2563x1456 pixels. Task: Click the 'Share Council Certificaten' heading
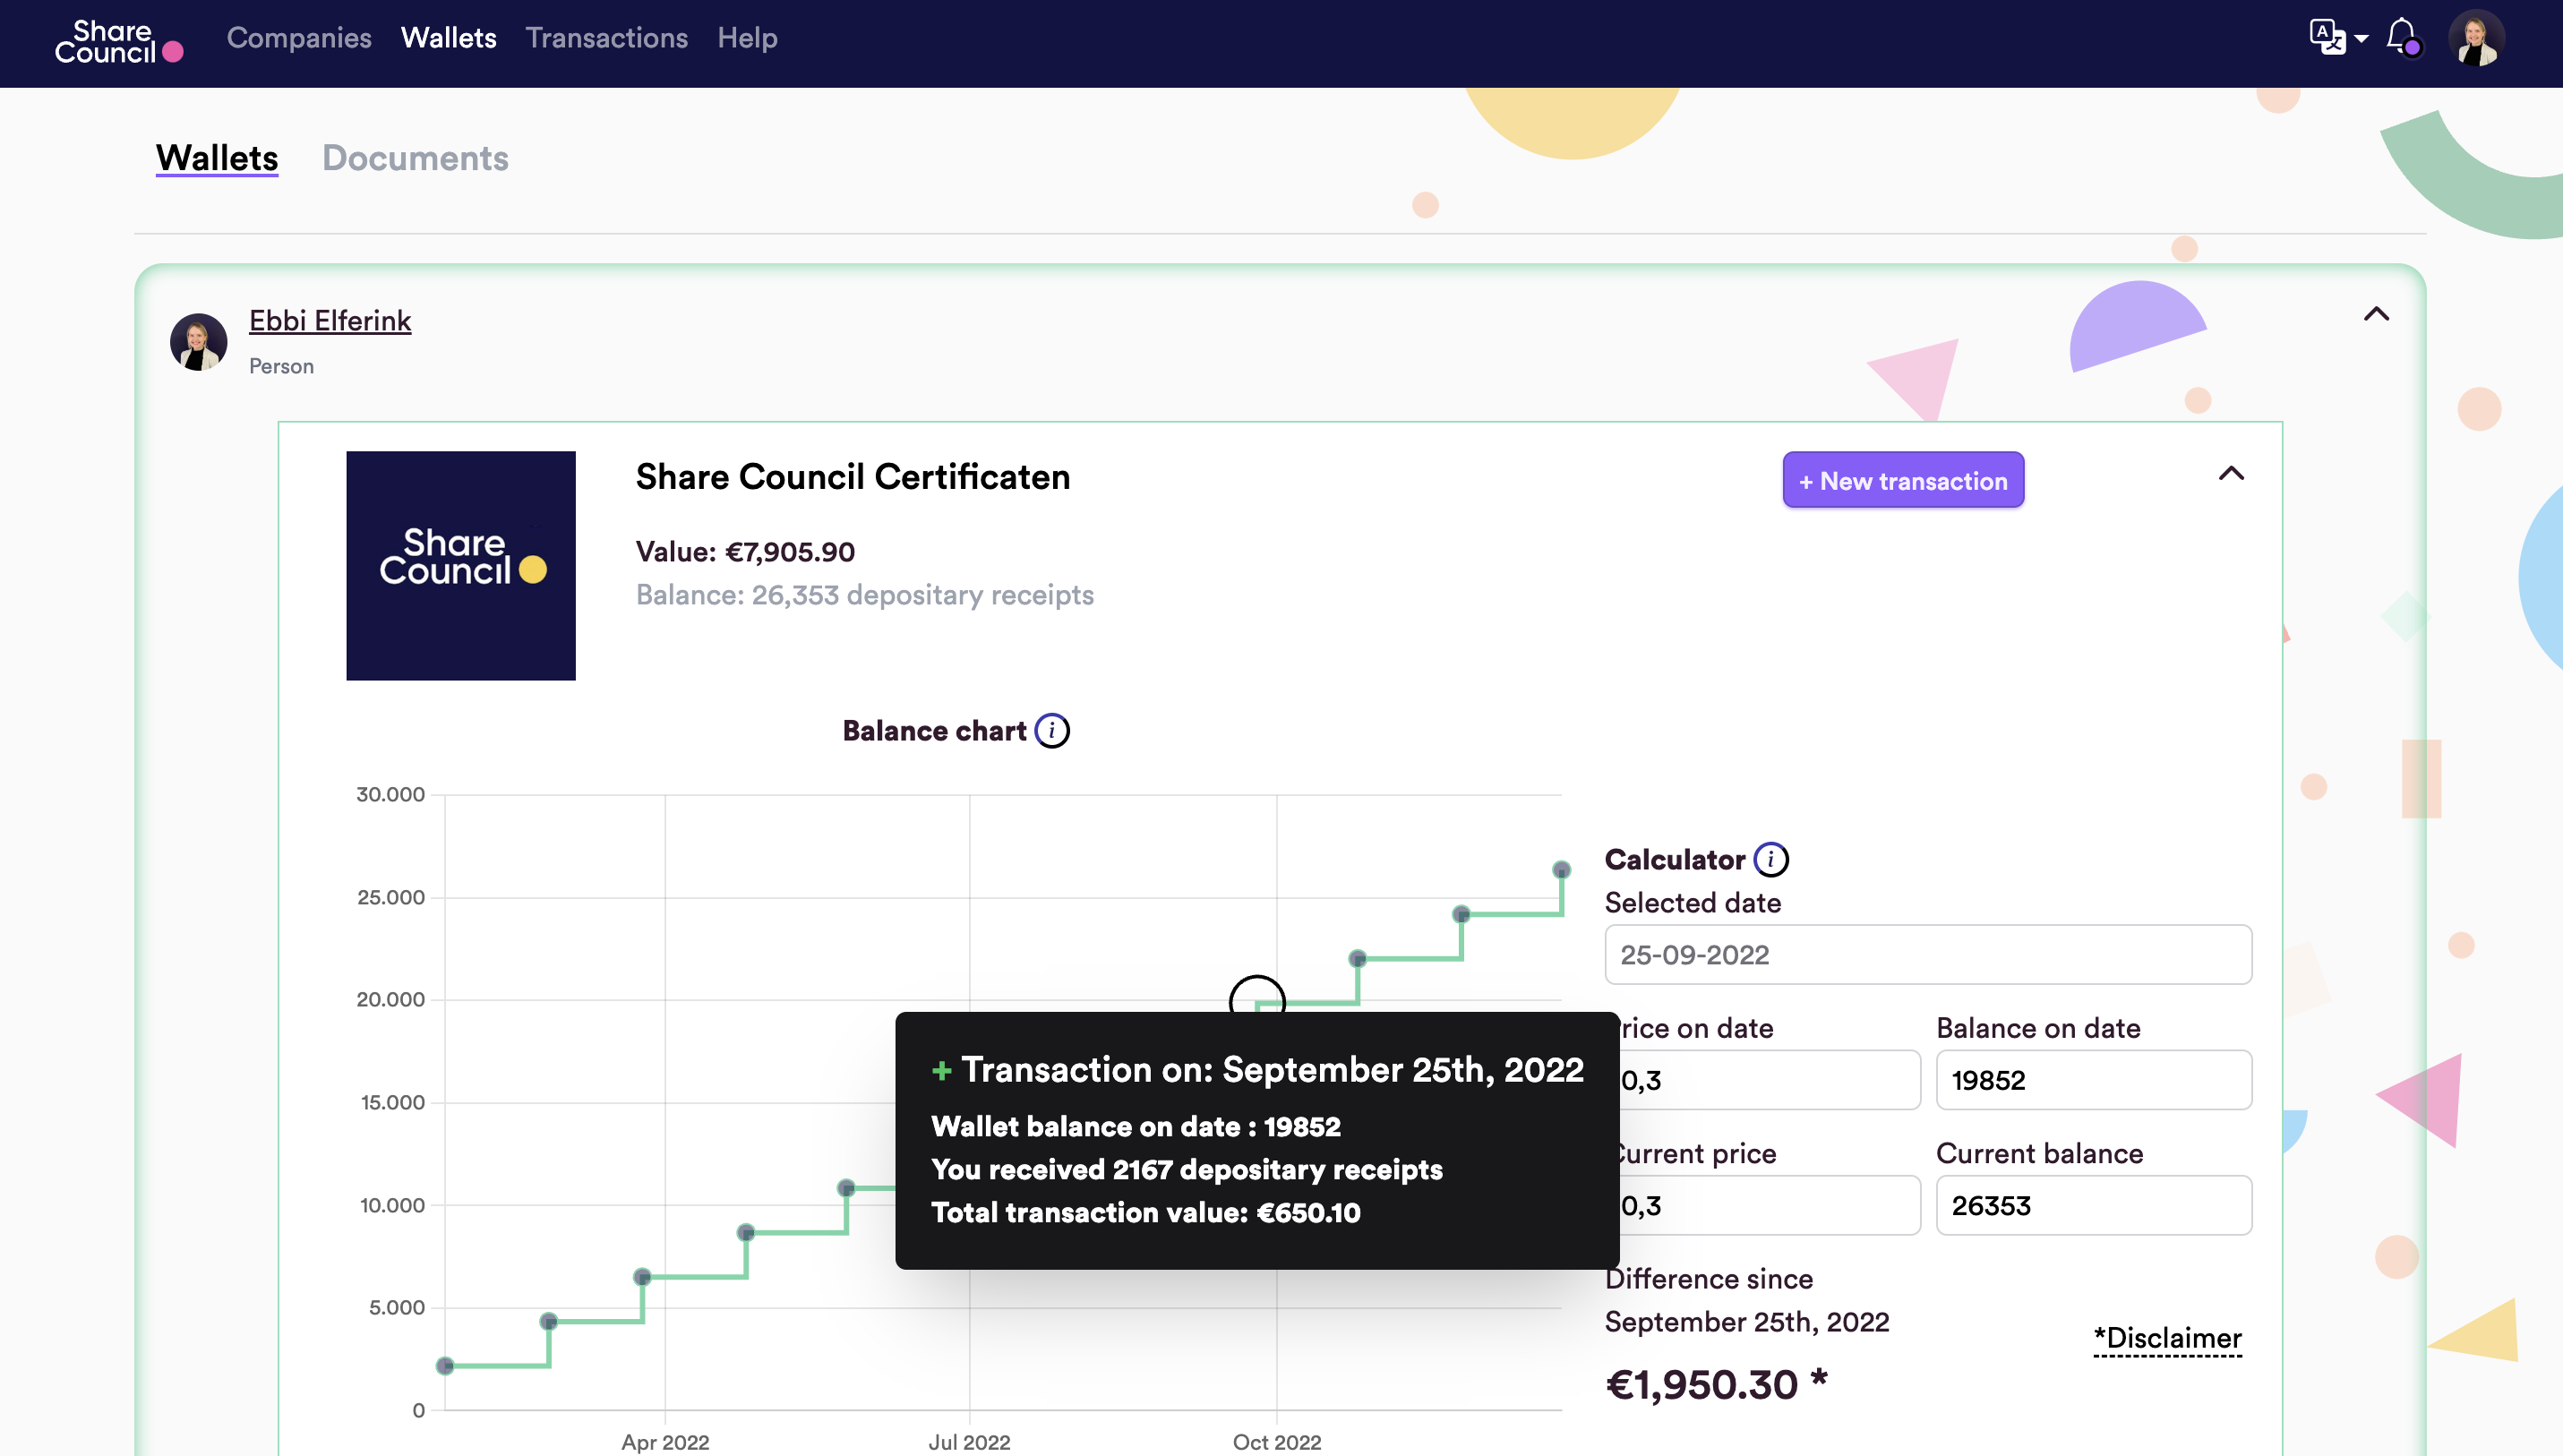[x=853, y=477]
